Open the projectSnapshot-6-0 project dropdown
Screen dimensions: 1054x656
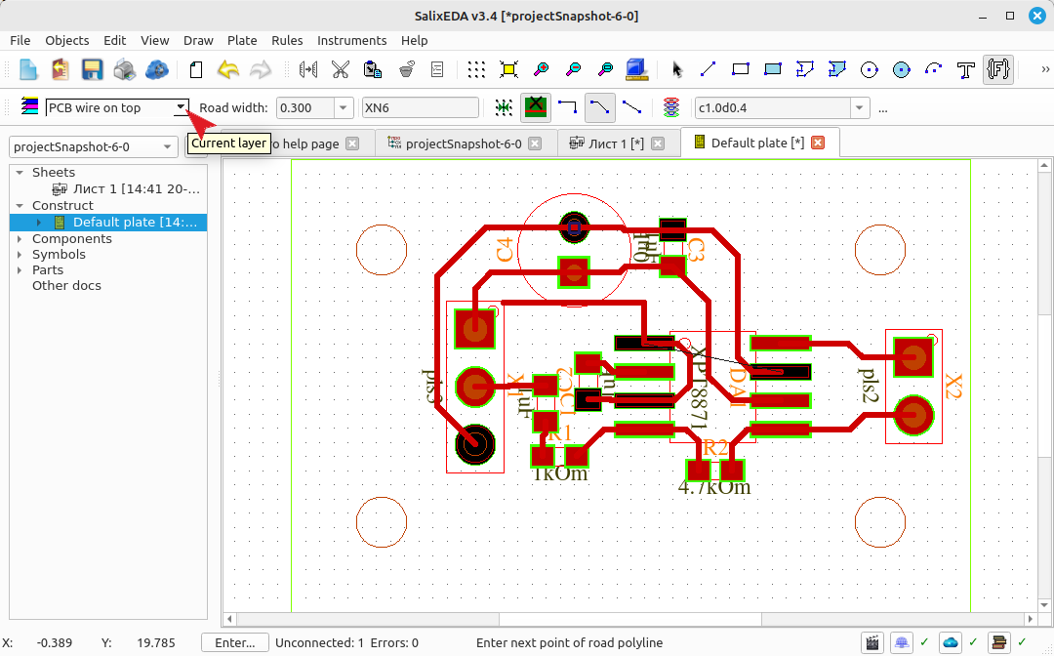point(93,146)
